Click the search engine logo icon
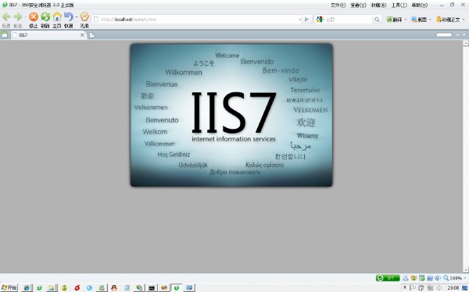Viewport: 469px width, 292px height. click(x=320, y=19)
